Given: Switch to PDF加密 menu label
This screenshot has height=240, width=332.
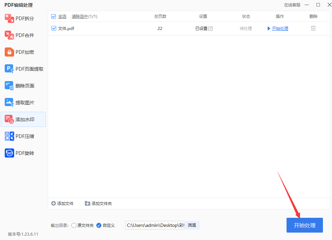Looking at the screenshot, I should (x=25, y=52).
